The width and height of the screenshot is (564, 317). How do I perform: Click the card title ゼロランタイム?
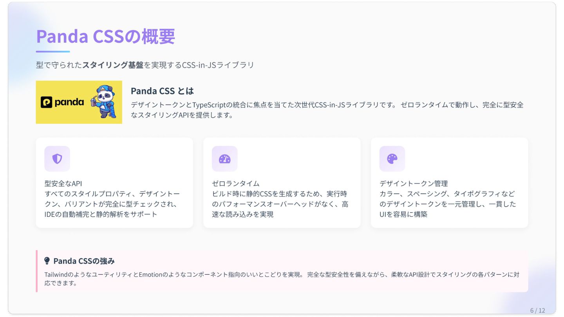coord(235,184)
